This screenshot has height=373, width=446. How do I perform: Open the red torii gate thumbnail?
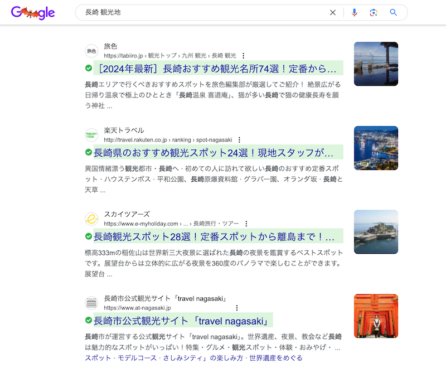[376, 316]
